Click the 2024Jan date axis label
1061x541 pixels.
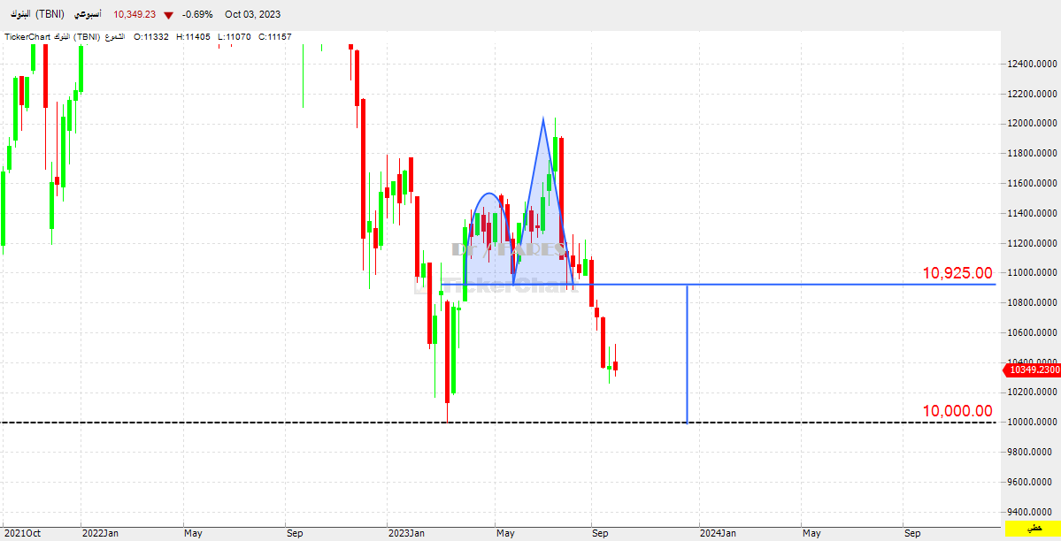(718, 534)
